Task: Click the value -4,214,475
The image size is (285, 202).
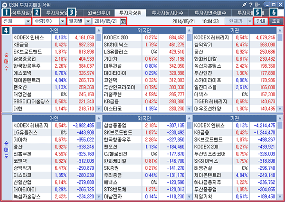Action: [x=265, y=125]
